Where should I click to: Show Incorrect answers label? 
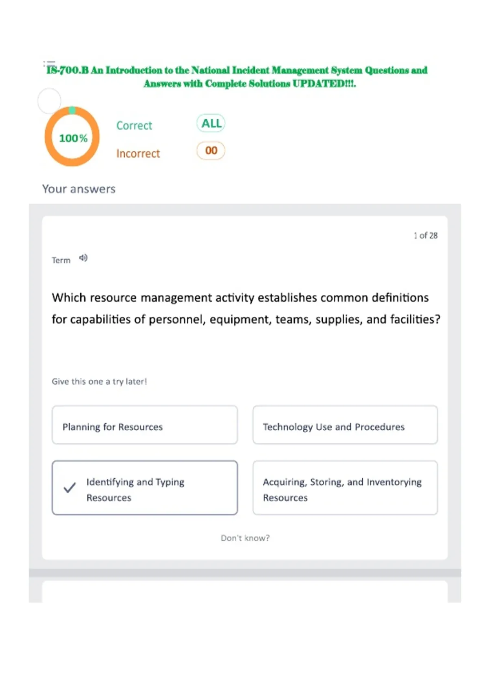(138, 153)
